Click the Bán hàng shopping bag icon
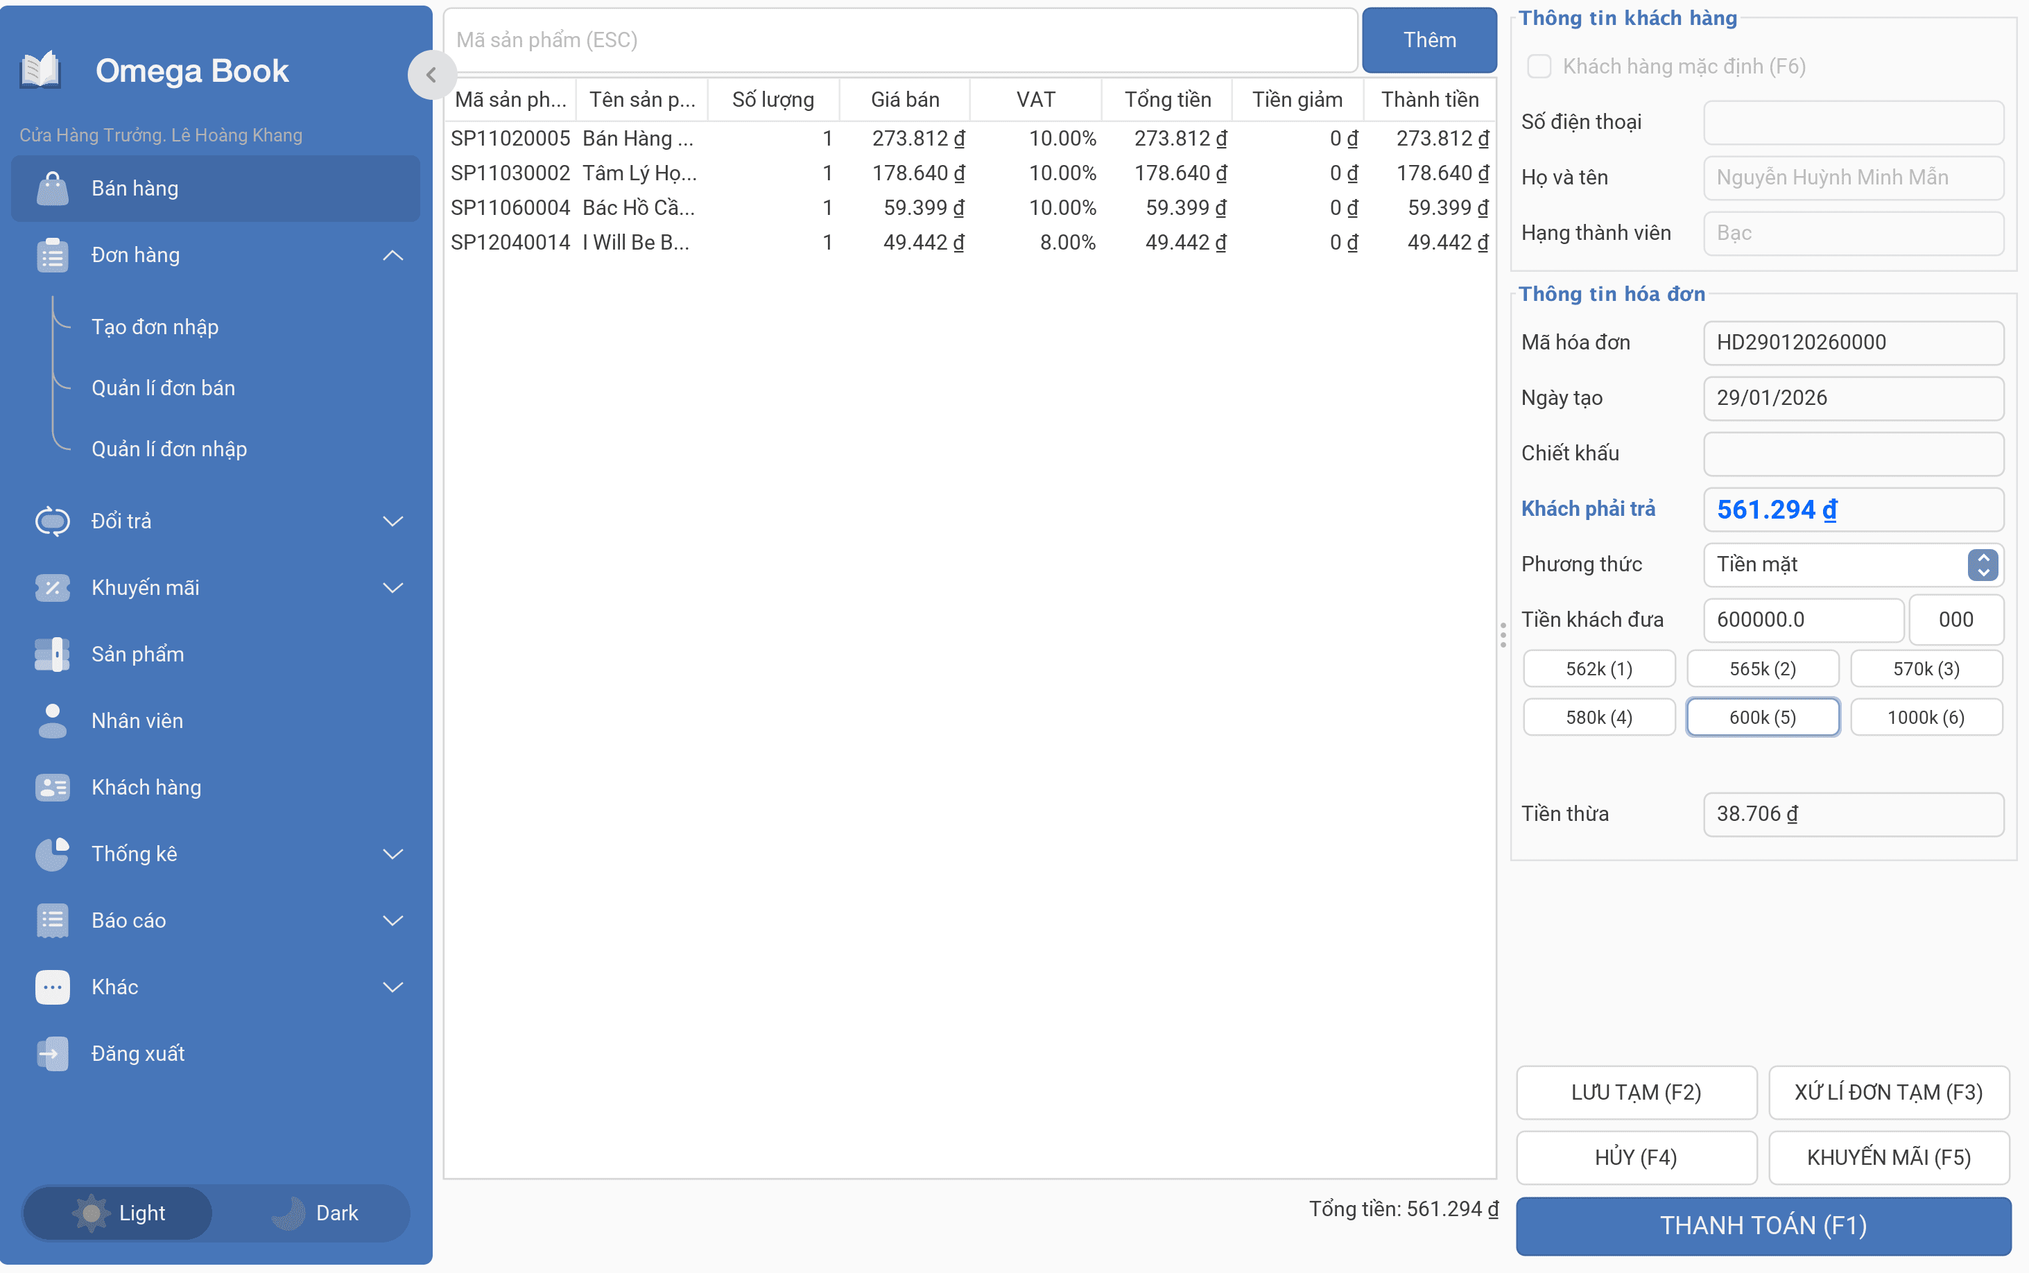Screen dimensions: 2029x1273 52,189
